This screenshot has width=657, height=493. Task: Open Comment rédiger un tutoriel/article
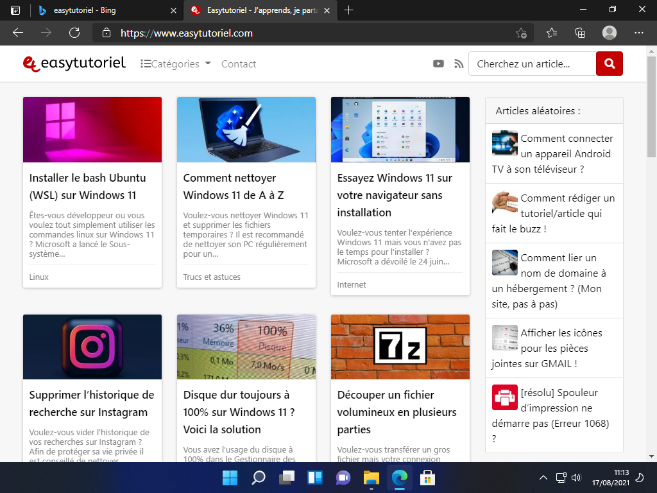click(x=553, y=213)
